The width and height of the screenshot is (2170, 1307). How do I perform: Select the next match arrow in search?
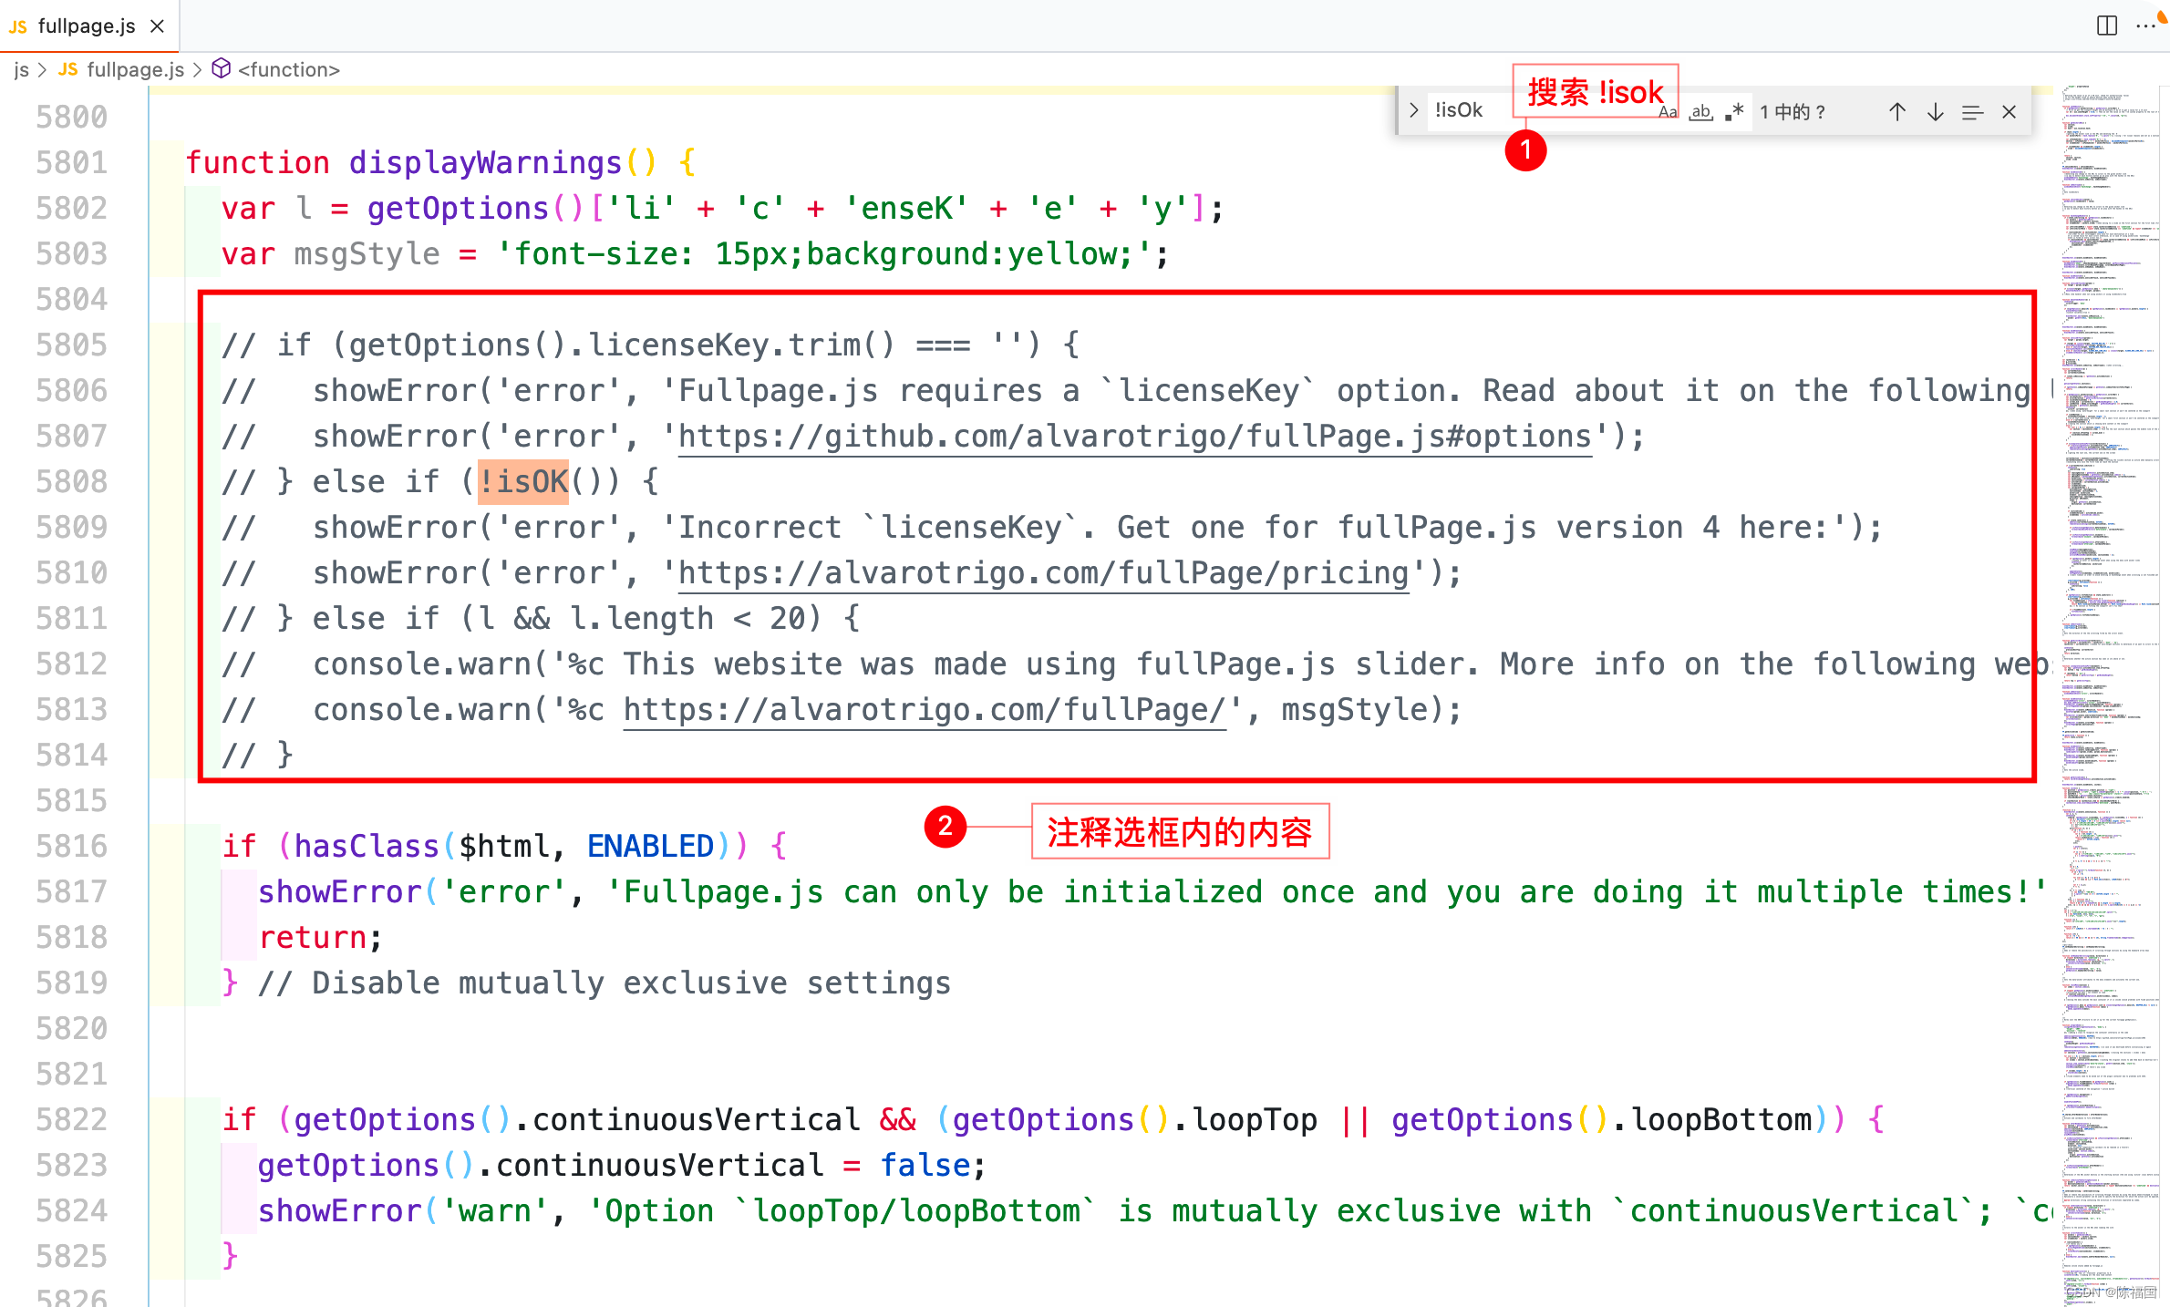tap(1935, 111)
